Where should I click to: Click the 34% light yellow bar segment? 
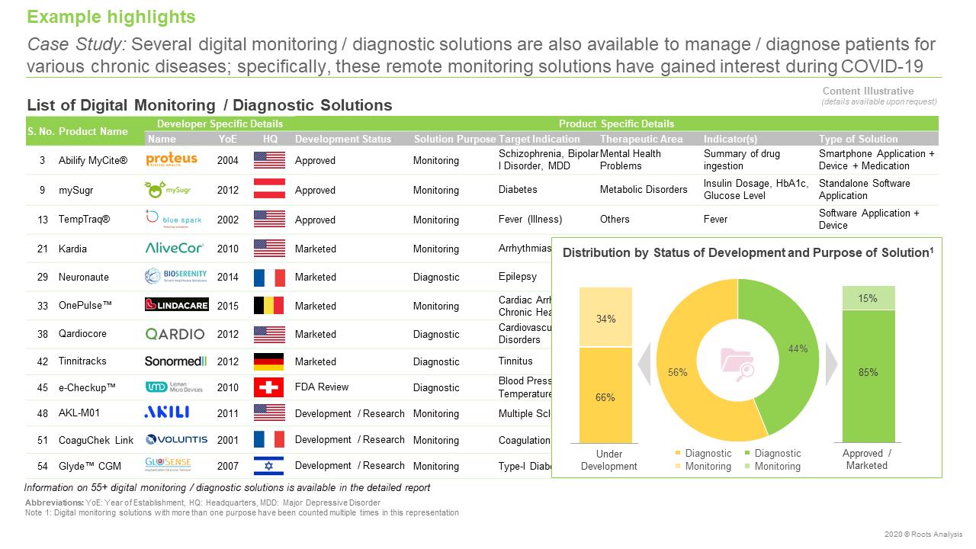click(x=605, y=317)
